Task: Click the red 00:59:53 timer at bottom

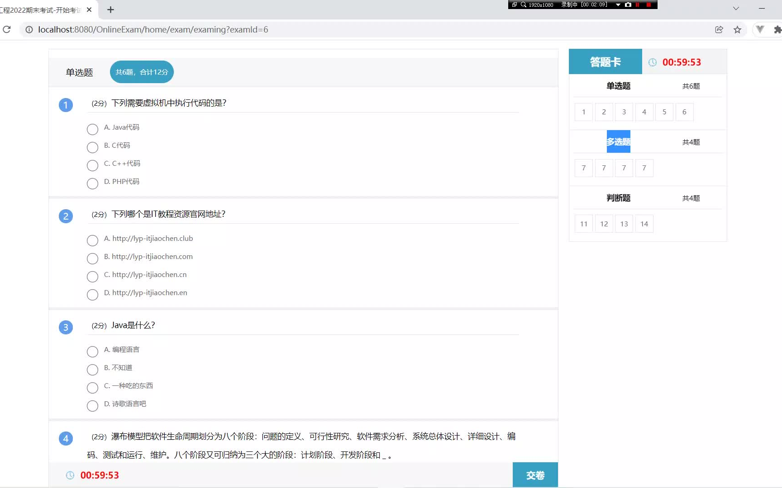Action: pos(100,475)
